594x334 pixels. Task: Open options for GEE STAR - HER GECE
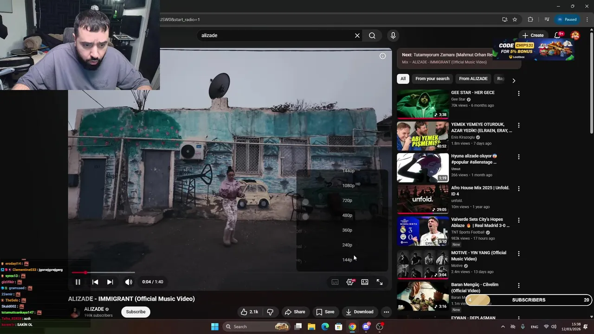[519, 94]
